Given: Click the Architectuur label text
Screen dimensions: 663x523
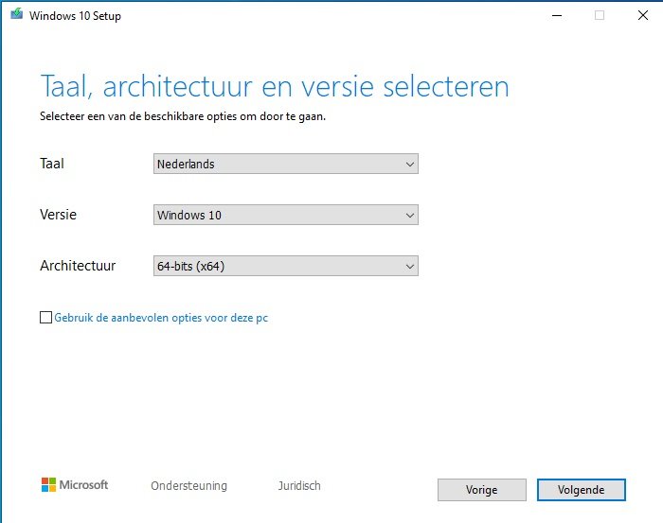Looking at the screenshot, I should (x=78, y=266).
